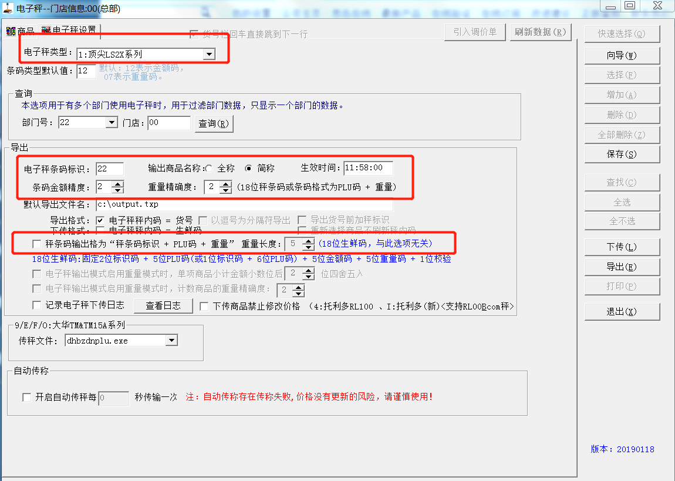Viewport: 675px width, 481px height.
Task: Open the 传秤文件 dropdown
Action: coord(171,341)
